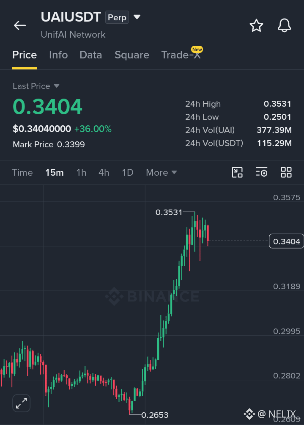Click the 24h Vol(USDT) value 115.29M
Screen dimensions: 304x425
tap(274, 143)
